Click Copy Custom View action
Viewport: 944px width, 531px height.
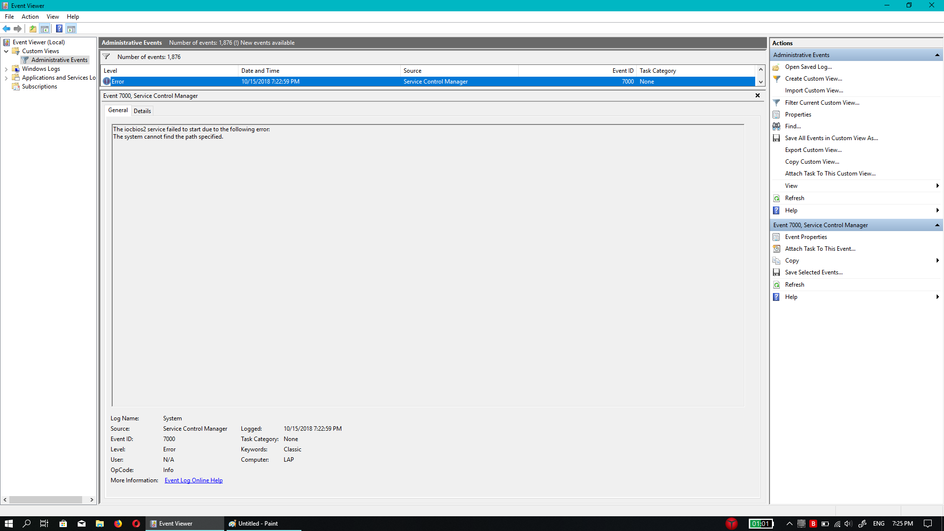[x=812, y=162]
